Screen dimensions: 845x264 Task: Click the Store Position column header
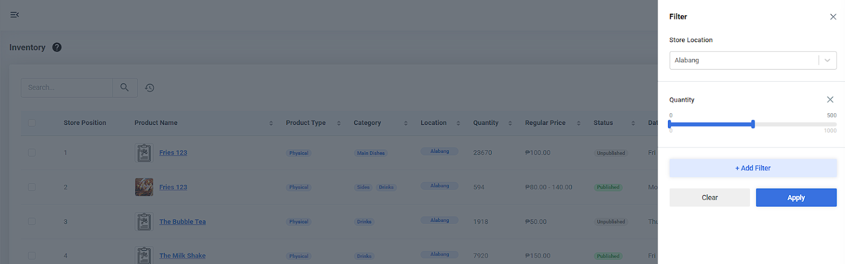[85, 123]
